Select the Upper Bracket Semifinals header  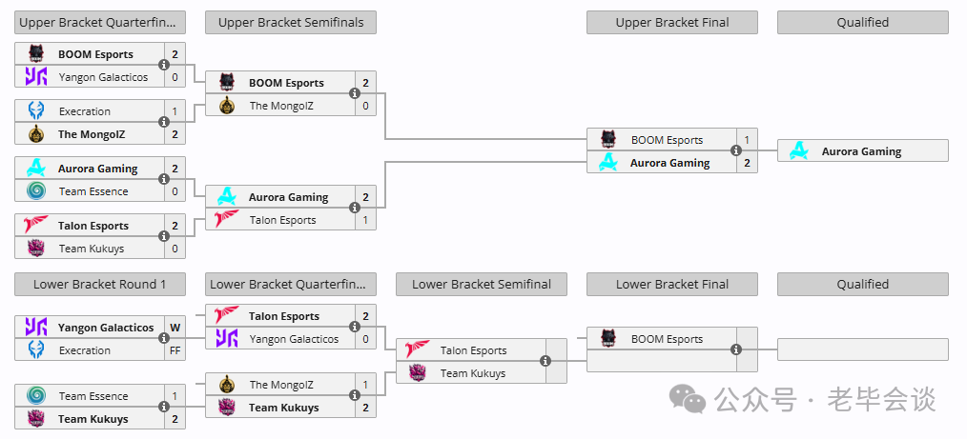291,23
